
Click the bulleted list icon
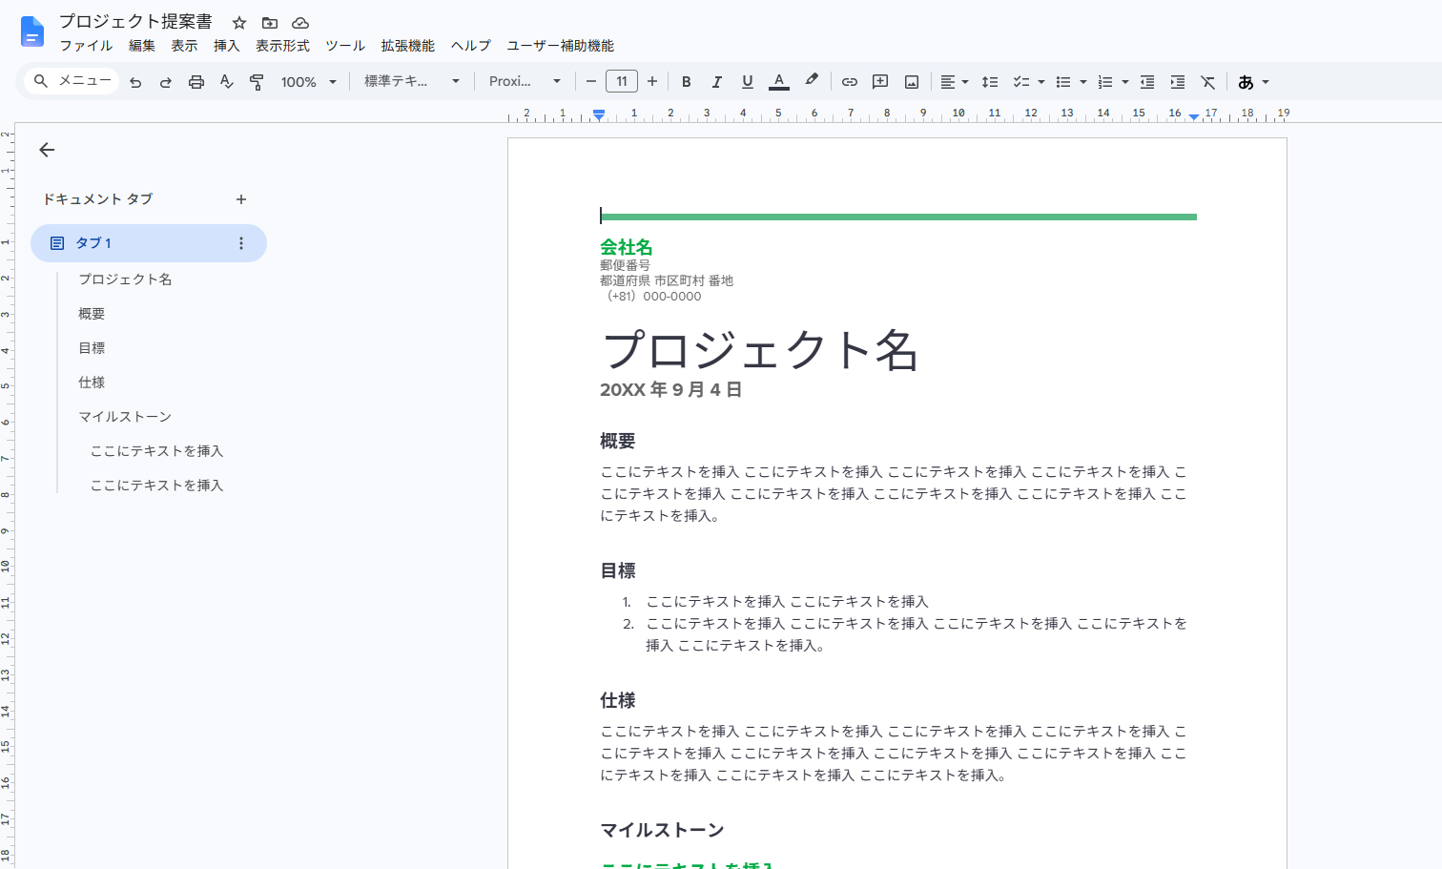[x=1063, y=82]
